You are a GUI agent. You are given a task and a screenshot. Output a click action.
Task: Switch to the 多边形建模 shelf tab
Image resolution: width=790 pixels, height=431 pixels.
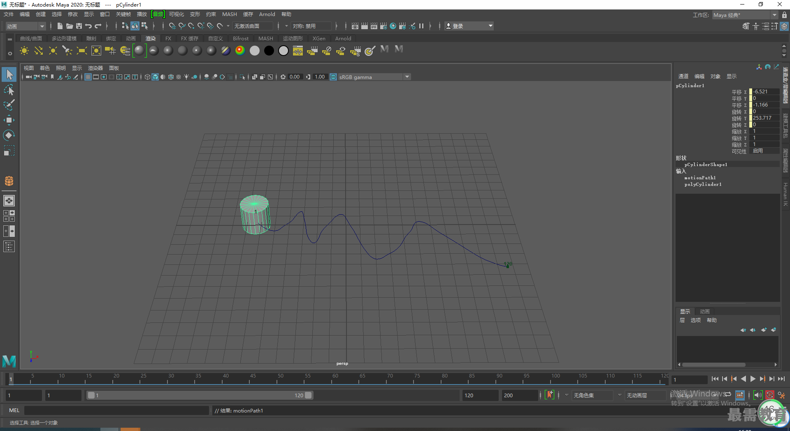pos(64,38)
